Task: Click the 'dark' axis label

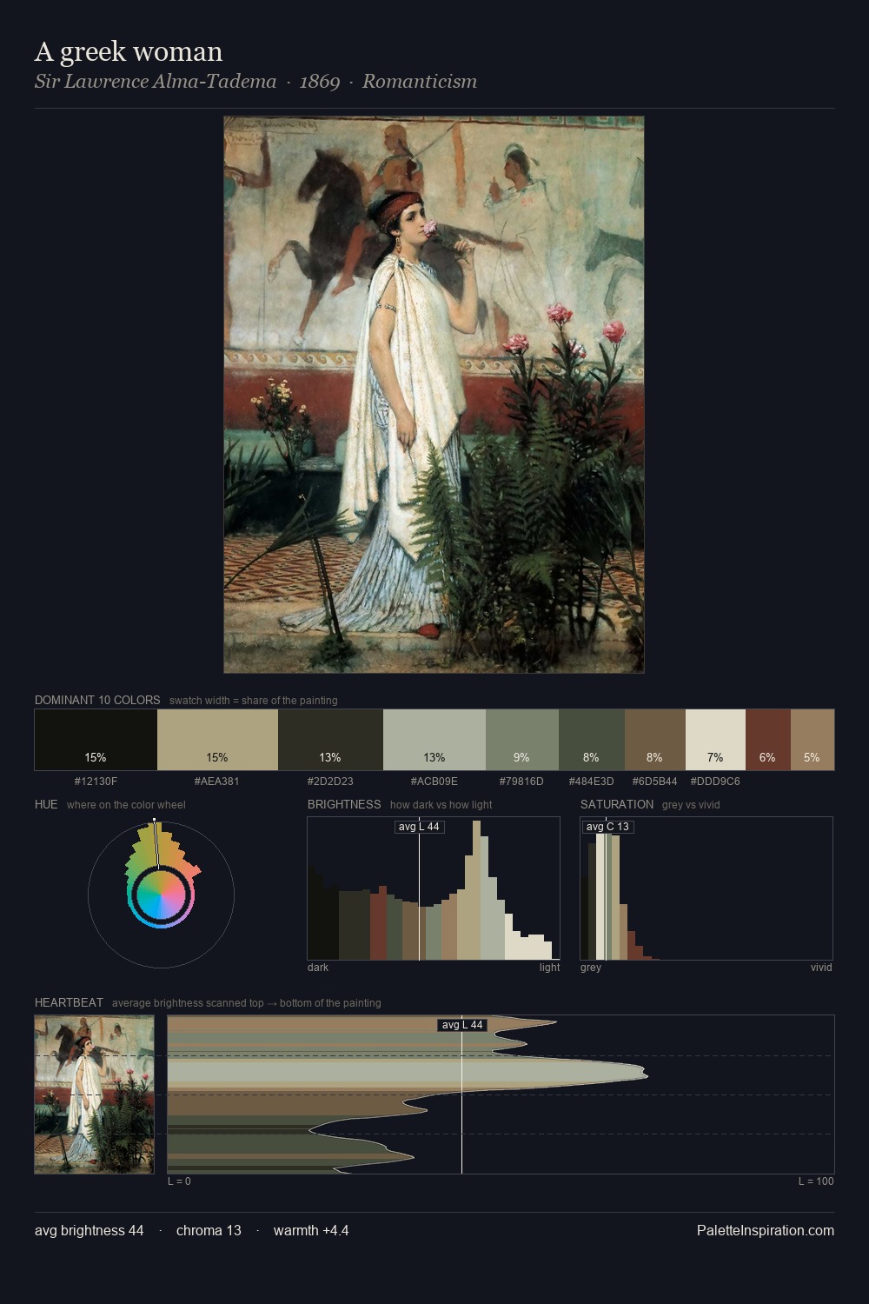Action: (x=318, y=968)
